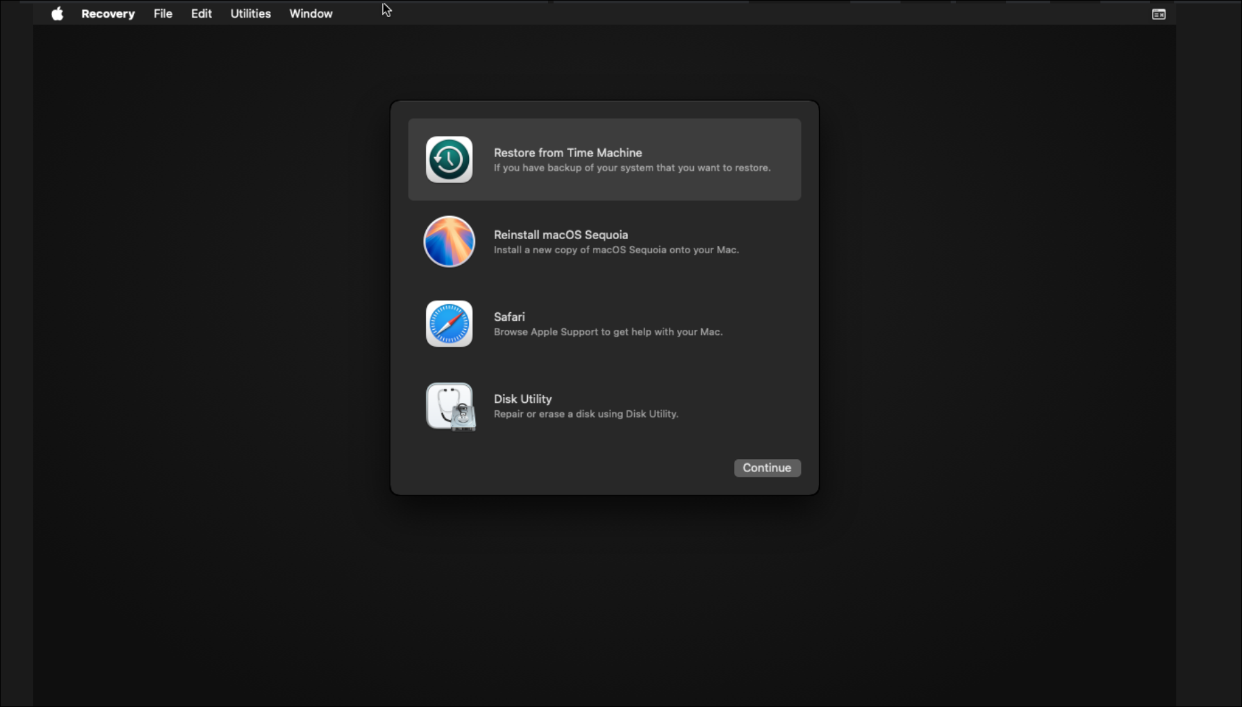Open the Utilities menu
Viewport: 1242px width, 707px height.
(250, 14)
